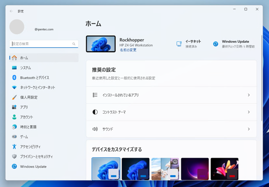Click HP Z4 G4 Workstation text
Viewport: 269px width, 187px height.
(x=136, y=45)
